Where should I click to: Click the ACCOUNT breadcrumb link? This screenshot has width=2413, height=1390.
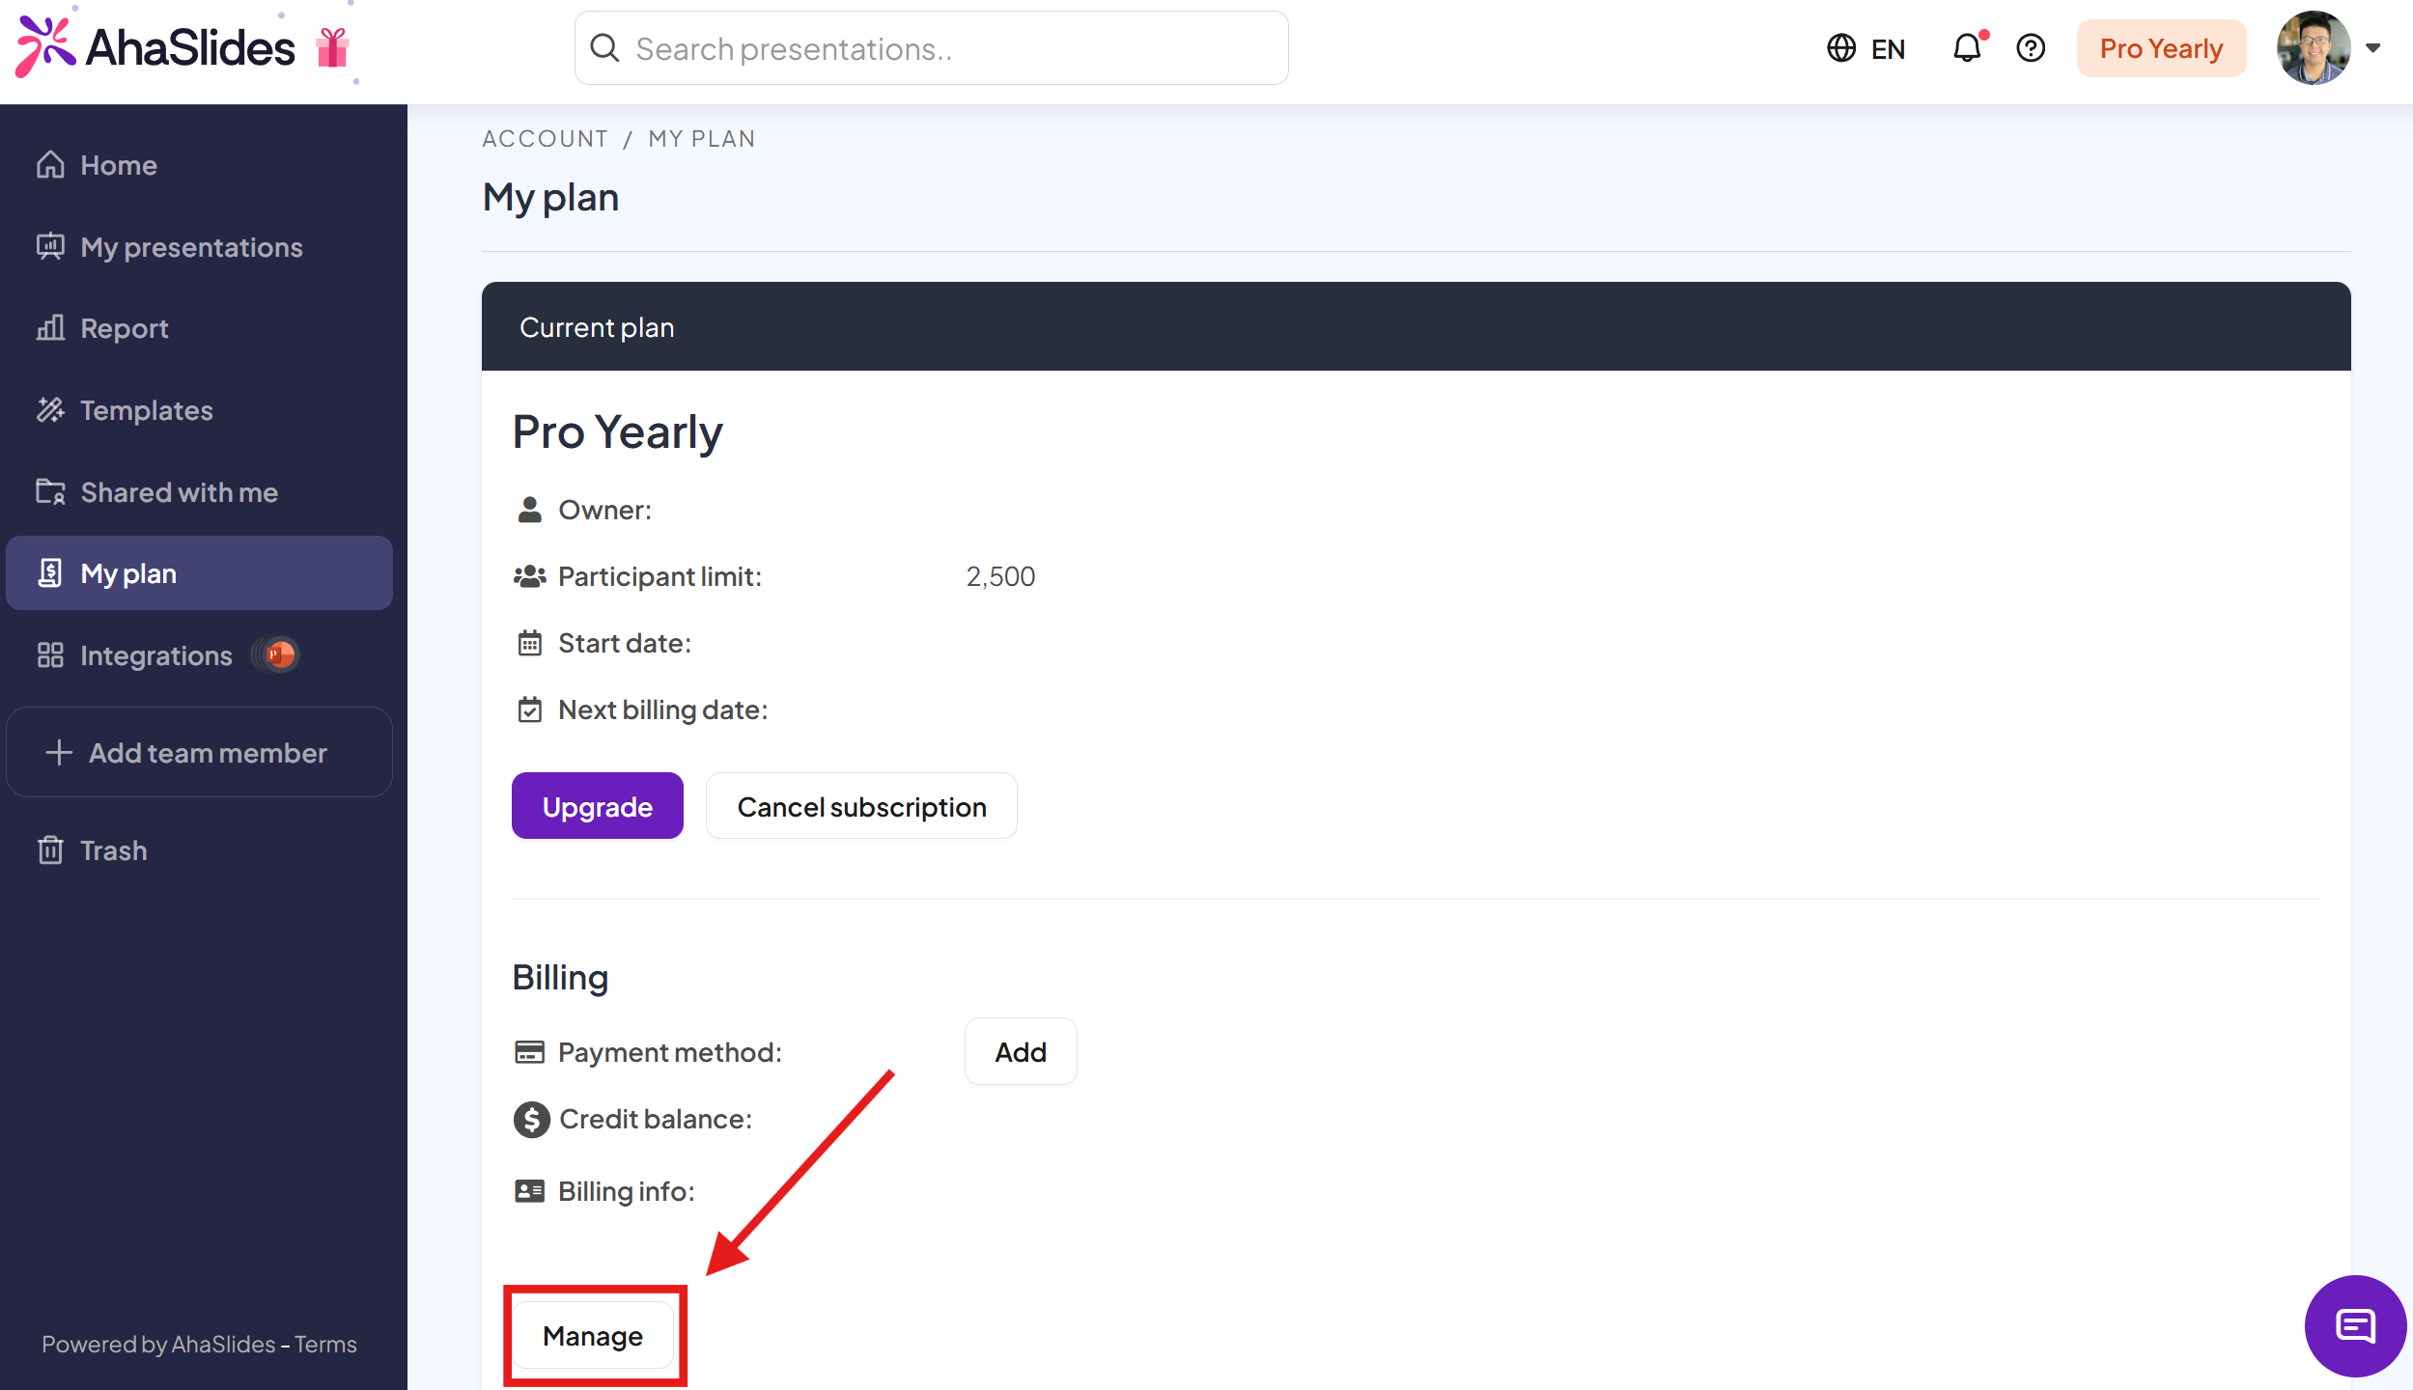(x=546, y=139)
